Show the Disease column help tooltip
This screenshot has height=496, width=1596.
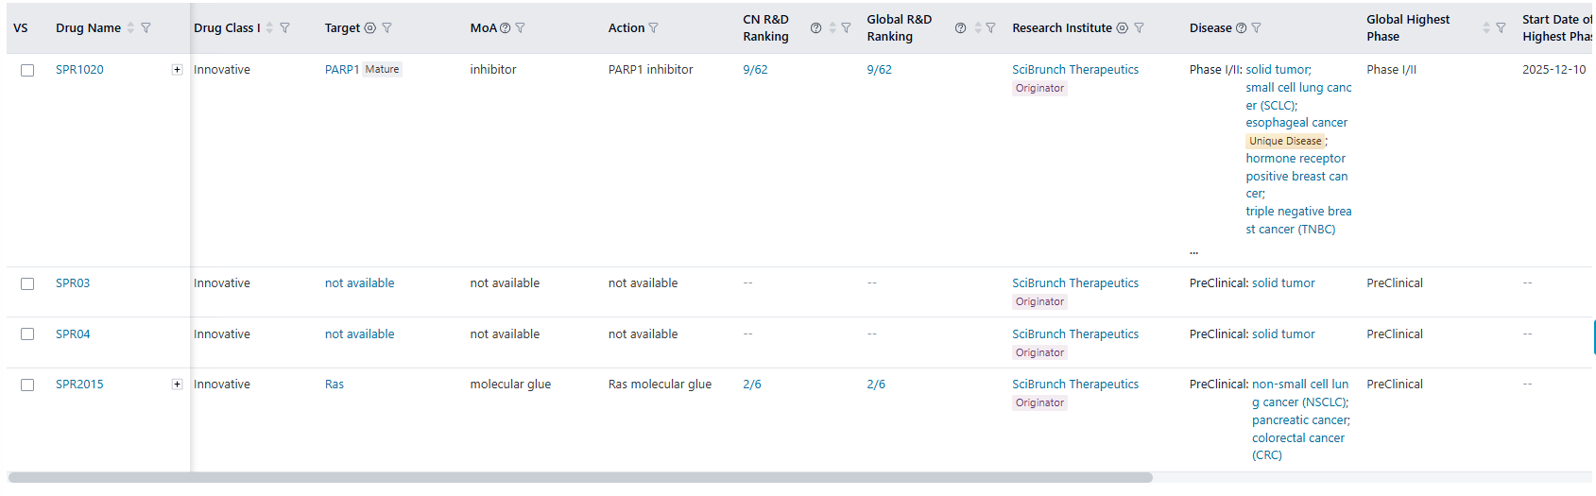coord(1241,28)
